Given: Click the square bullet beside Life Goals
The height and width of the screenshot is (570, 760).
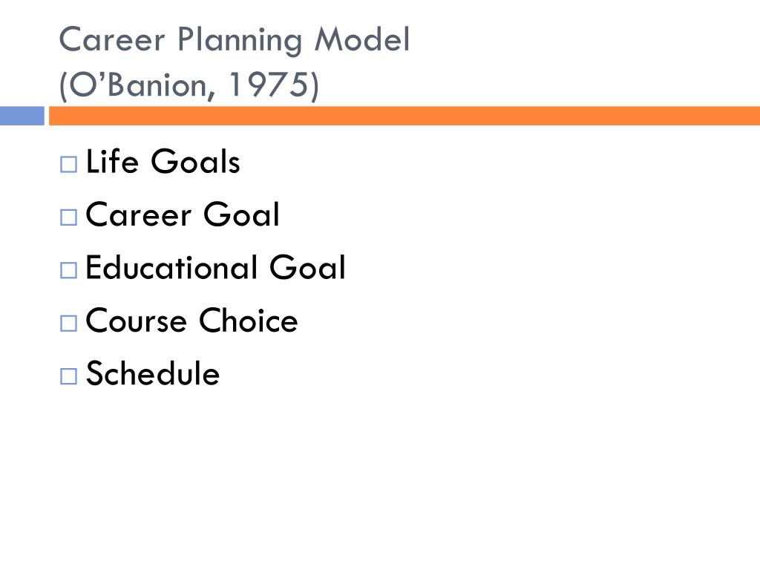Looking at the screenshot, I should coord(68,164).
